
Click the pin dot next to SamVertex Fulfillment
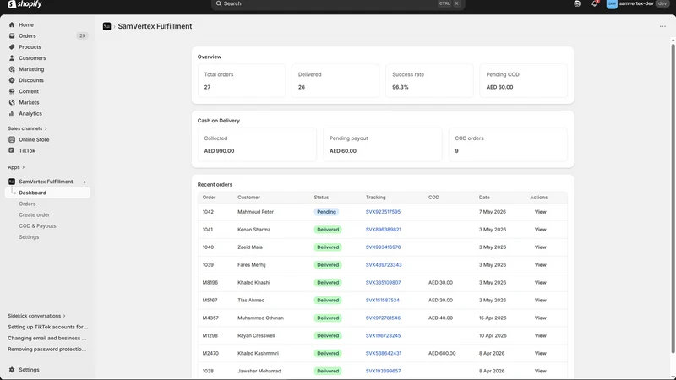coord(84,182)
